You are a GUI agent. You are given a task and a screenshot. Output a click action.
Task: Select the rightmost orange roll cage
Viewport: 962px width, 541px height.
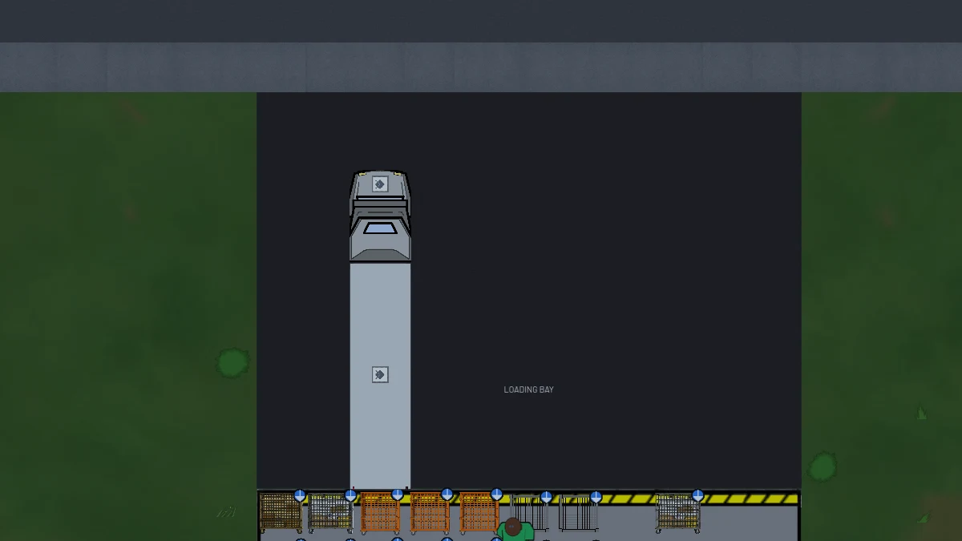coord(479,513)
